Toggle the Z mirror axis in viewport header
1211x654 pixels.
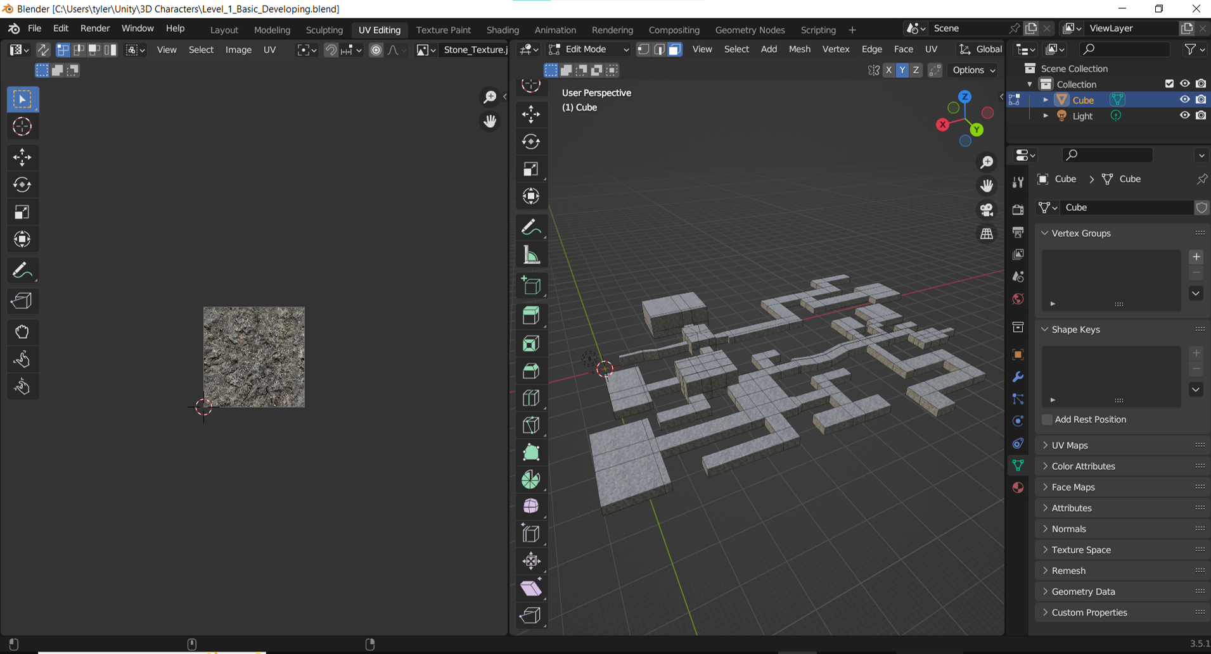[x=916, y=70]
